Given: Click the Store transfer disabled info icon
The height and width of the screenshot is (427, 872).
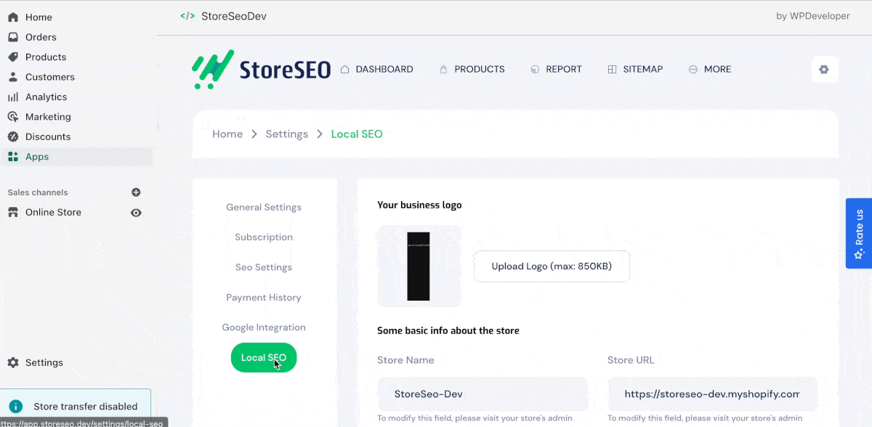Looking at the screenshot, I should (x=16, y=407).
